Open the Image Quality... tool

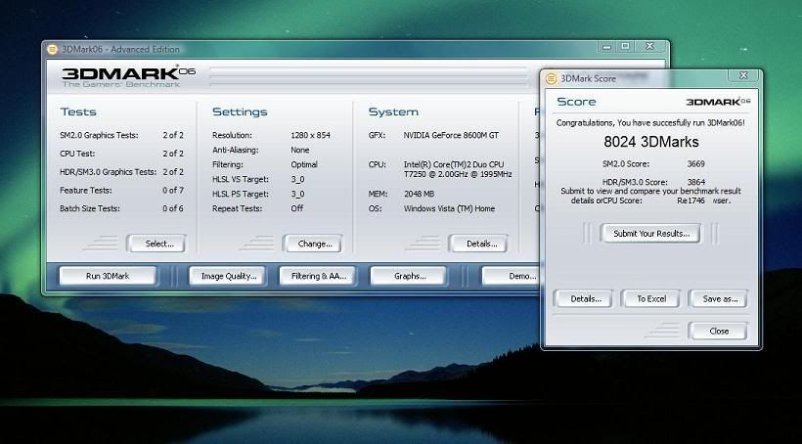pyautogui.click(x=228, y=276)
